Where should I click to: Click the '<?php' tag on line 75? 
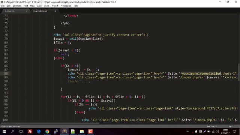click(x=65, y=23)
